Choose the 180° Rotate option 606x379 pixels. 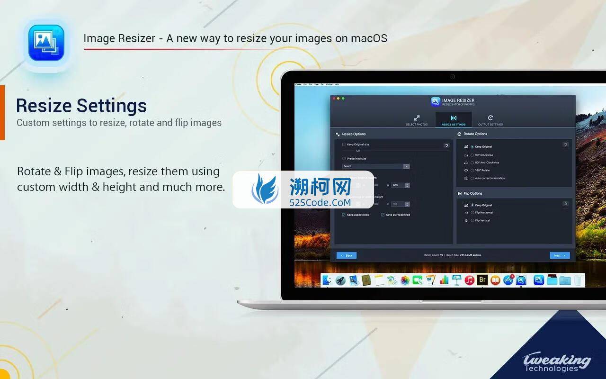click(x=472, y=170)
